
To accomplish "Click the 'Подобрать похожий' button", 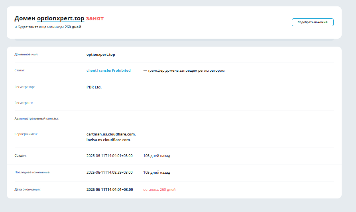I will tap(313, 22).
